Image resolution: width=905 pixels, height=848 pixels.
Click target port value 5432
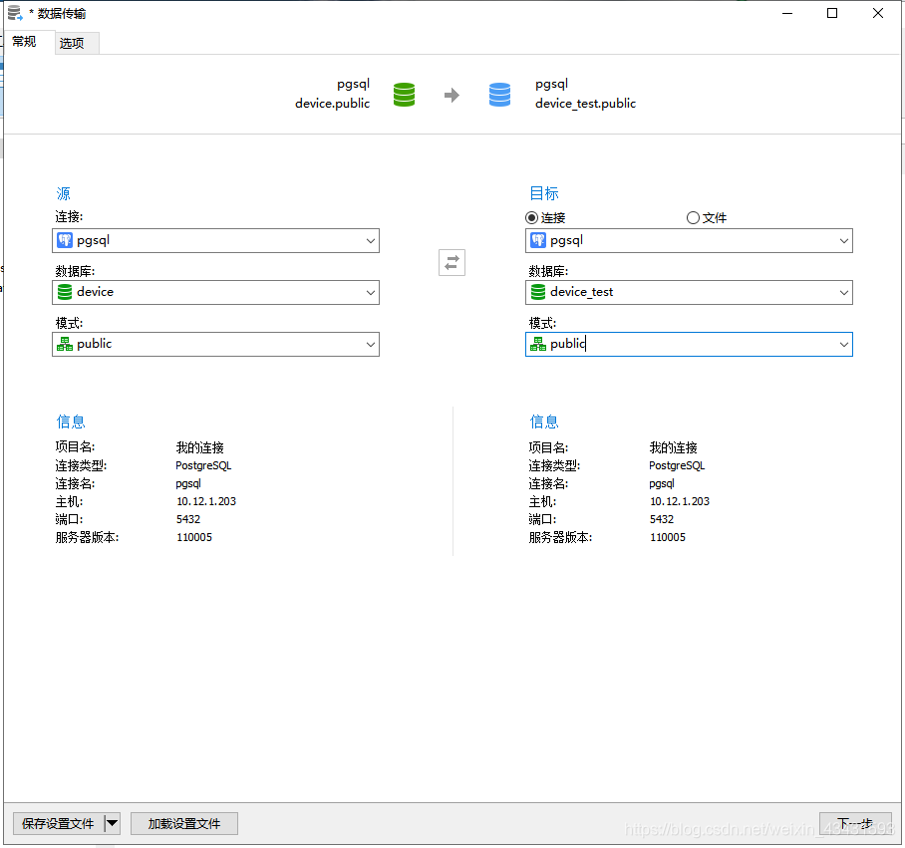[x=662, y=519]
